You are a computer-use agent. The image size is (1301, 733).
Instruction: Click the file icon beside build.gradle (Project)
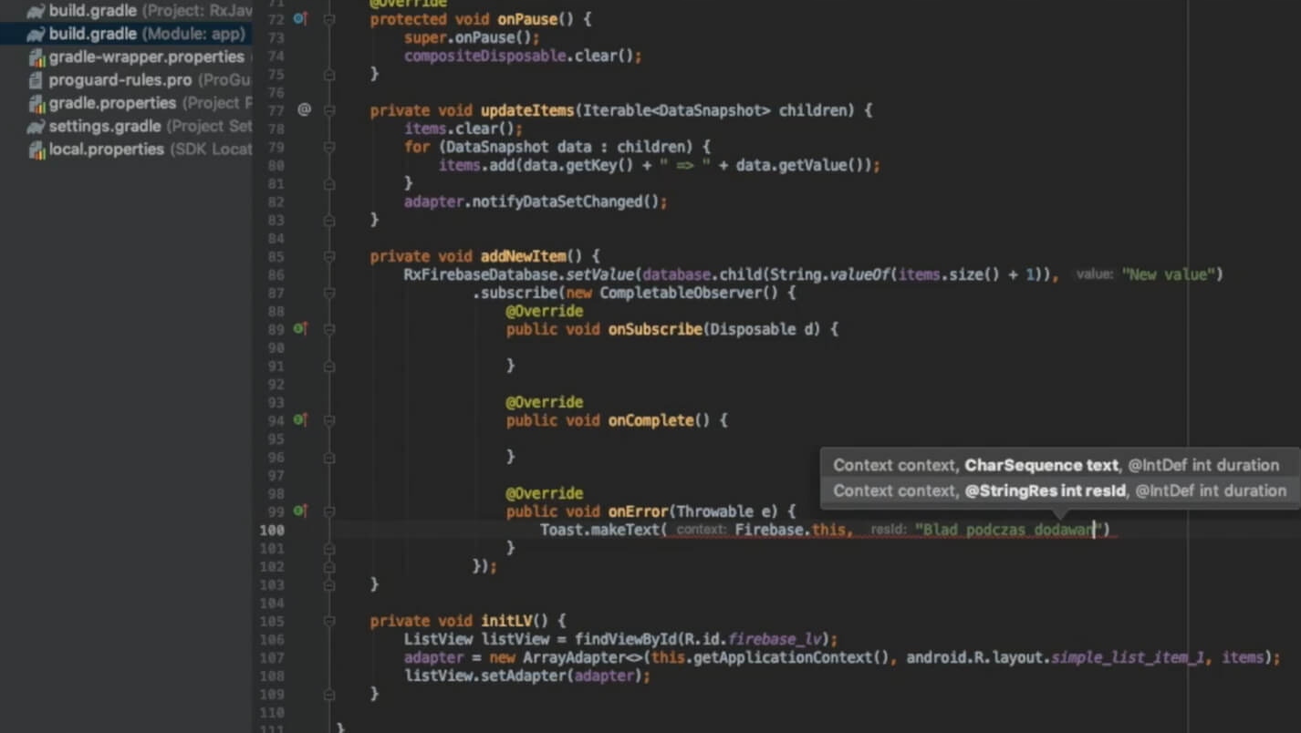point(36,11)
